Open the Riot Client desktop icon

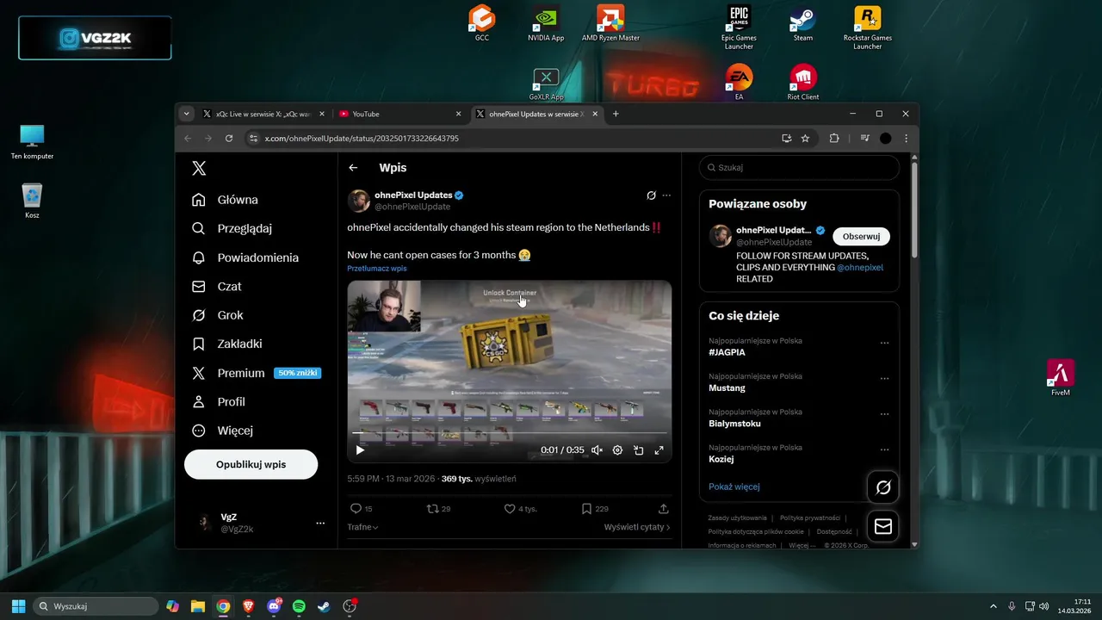coord(803,83)
